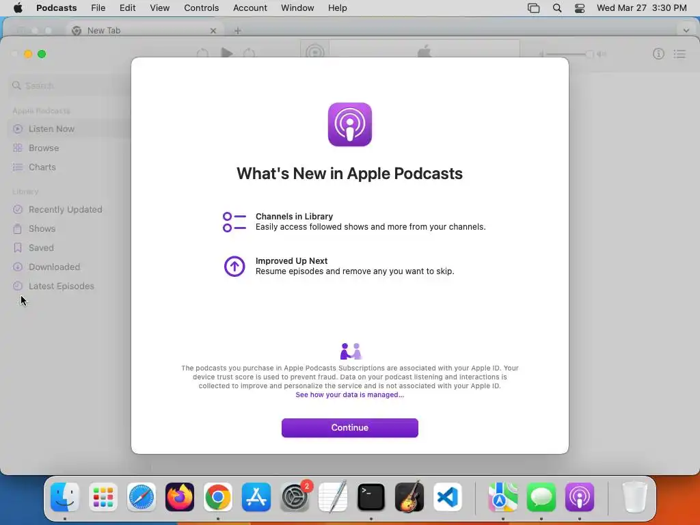The image size is (700, 525).
Task: Click the Shows stack icon
Action: [x=17, y=228]
